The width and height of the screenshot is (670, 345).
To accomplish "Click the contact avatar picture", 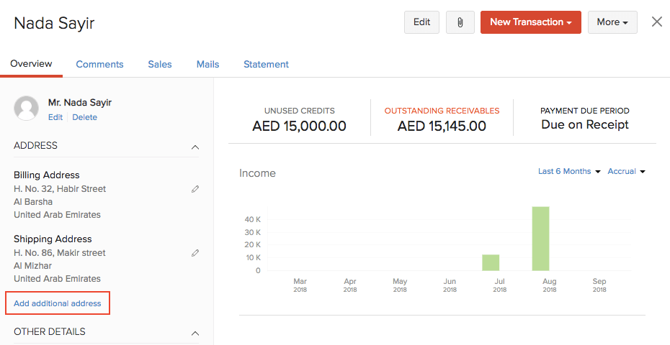I will point(27,108).
